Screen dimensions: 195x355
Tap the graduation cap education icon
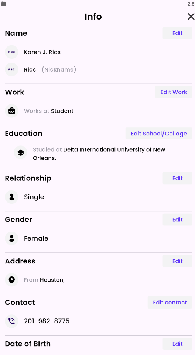(20, 152)
